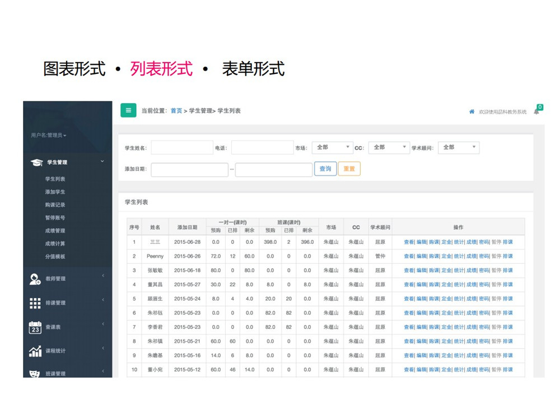Select the 课程统计 chart icon
The image size is (560, 414).
pos(35,352)
